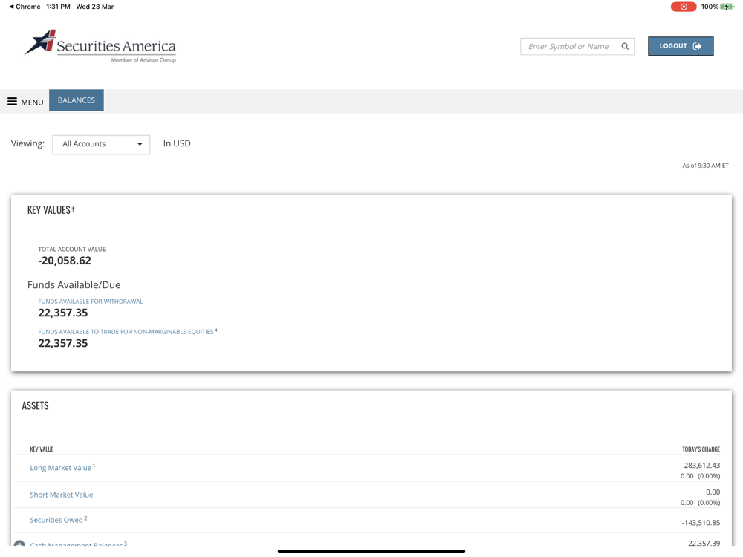Click the As of 9:30 AM ET timestamp
This screenshot has height=557, width=743.
(705, 166)
